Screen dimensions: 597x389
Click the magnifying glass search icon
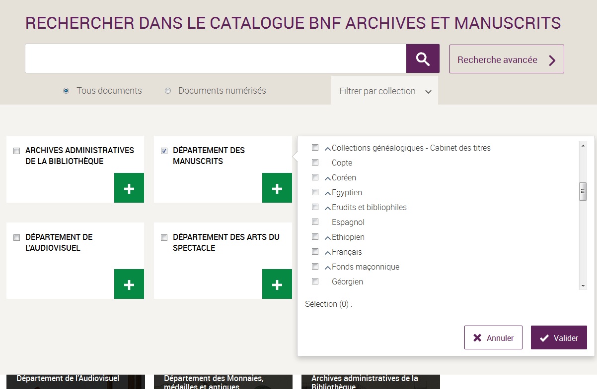point(423,59)
